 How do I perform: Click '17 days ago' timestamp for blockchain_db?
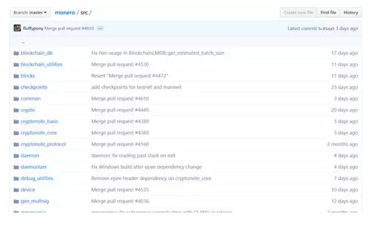(344, 53)
